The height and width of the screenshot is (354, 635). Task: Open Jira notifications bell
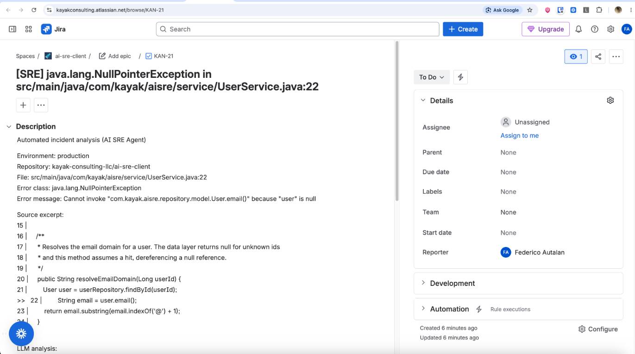[x=578, y=29]
